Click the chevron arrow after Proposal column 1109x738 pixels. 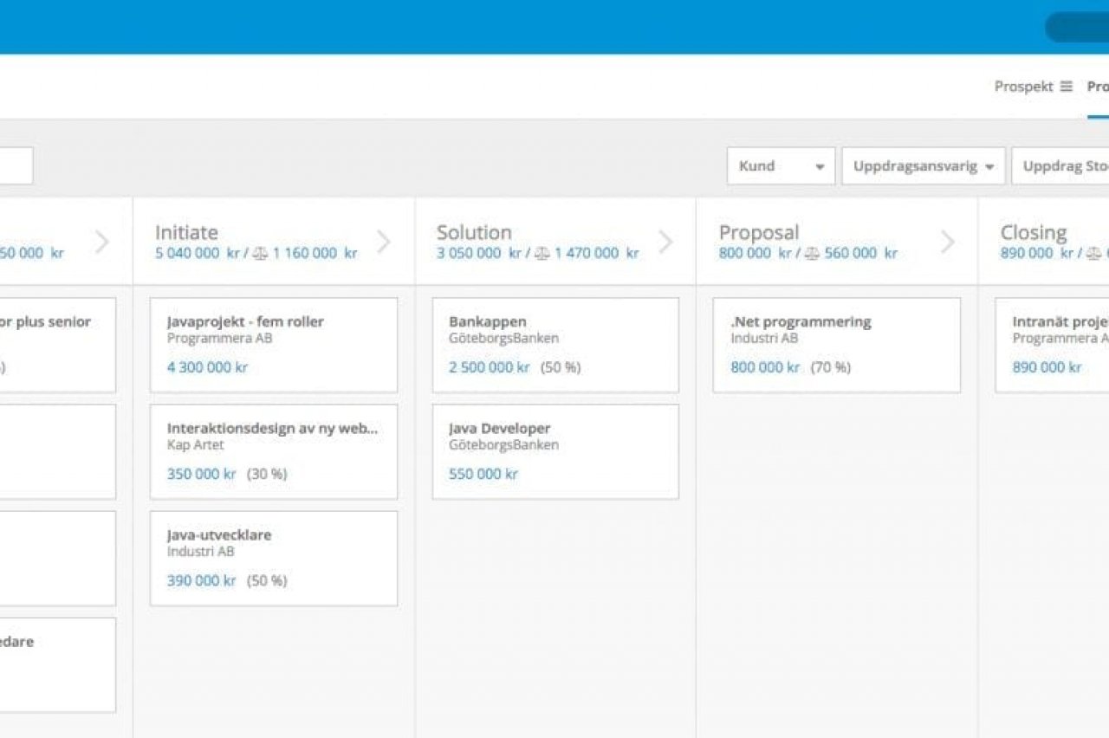tap(948, 242)
